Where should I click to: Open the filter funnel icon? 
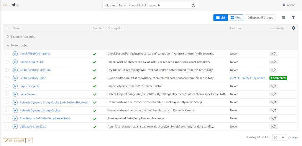tap(293, 18)
